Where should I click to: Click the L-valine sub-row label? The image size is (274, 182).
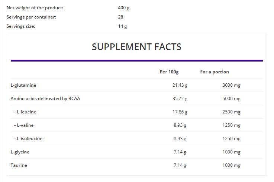point(24,125)
